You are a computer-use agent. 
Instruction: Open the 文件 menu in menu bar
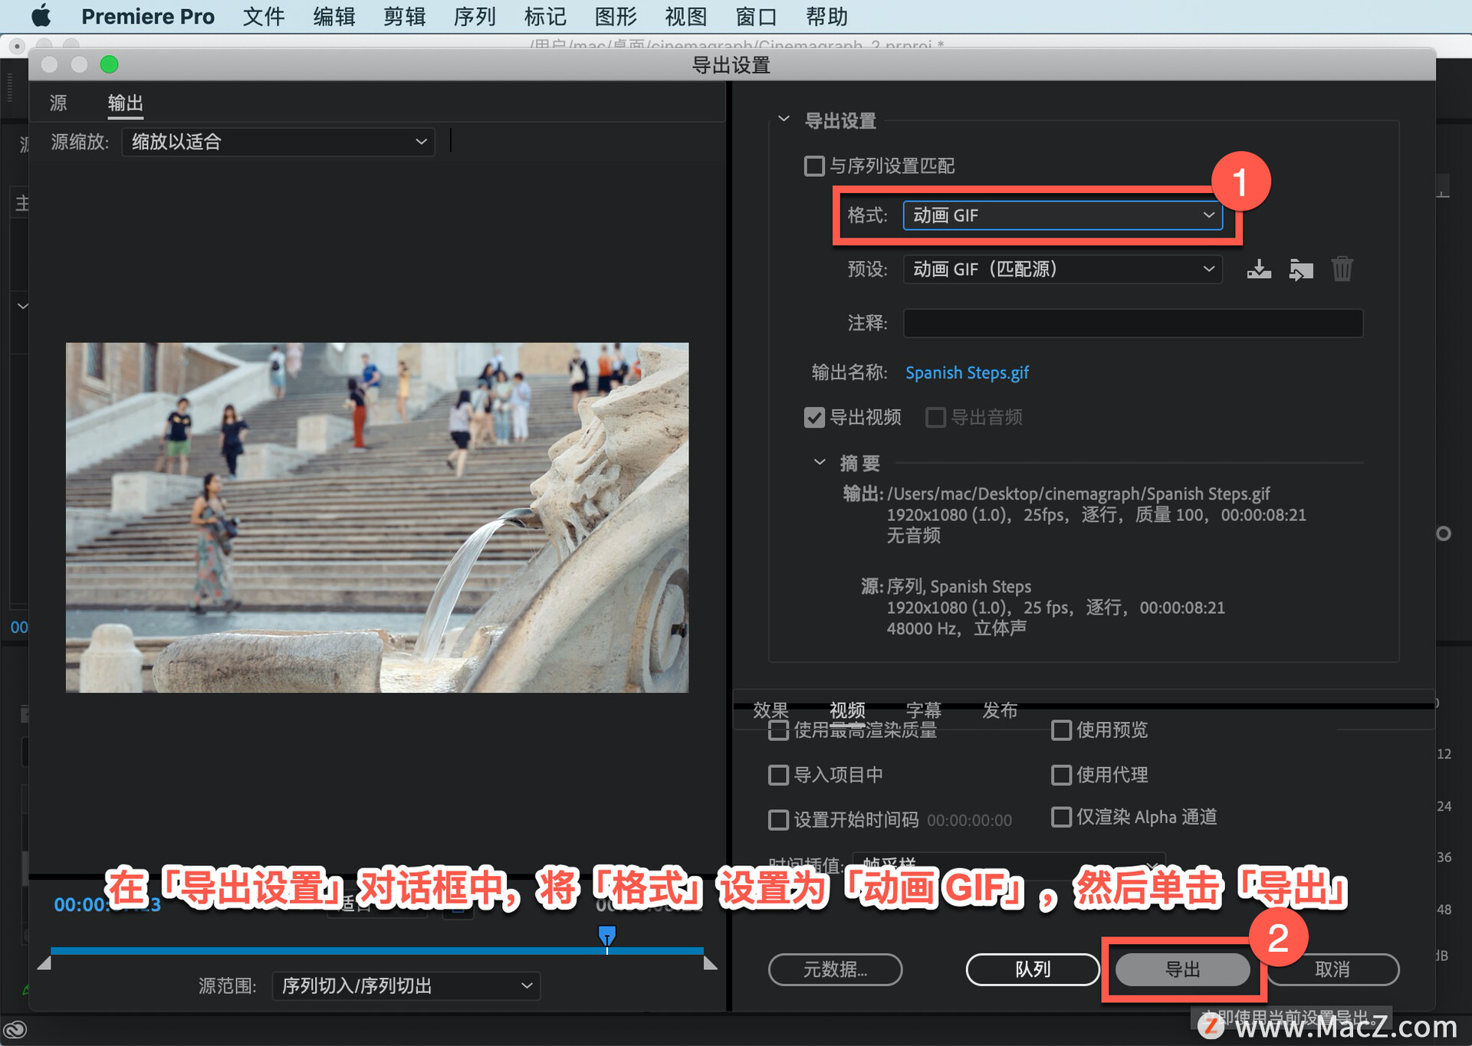(264, 16)
